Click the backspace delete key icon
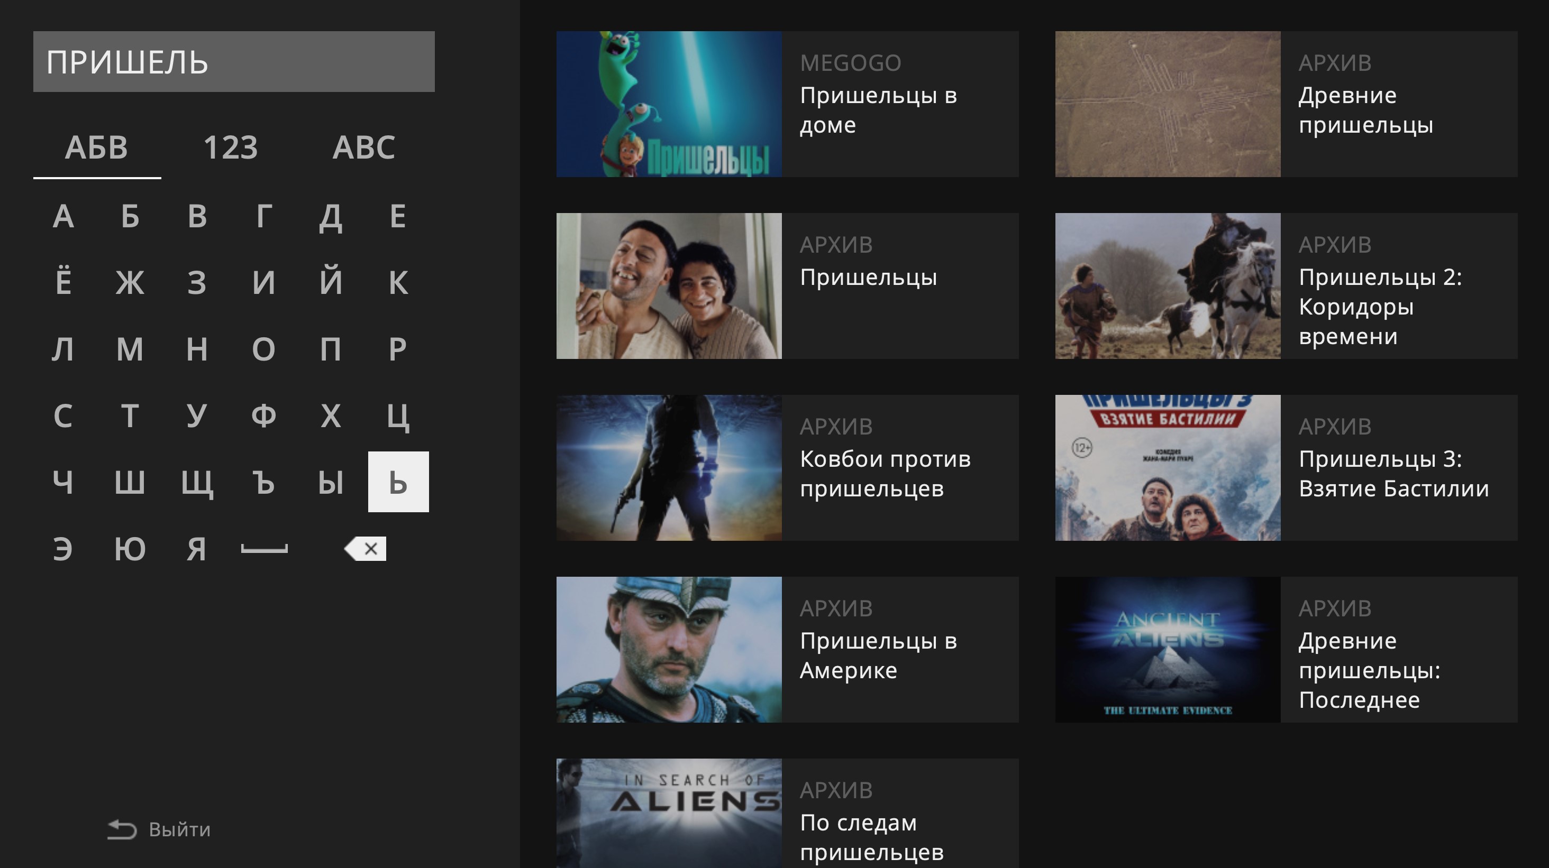1549x868 pixels. pos(365,548)
